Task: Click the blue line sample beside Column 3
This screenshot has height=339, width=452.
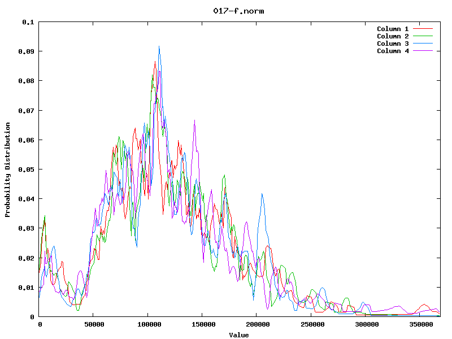Action: 423,44
